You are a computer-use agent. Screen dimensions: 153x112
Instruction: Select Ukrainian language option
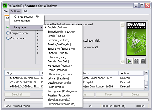63,104
